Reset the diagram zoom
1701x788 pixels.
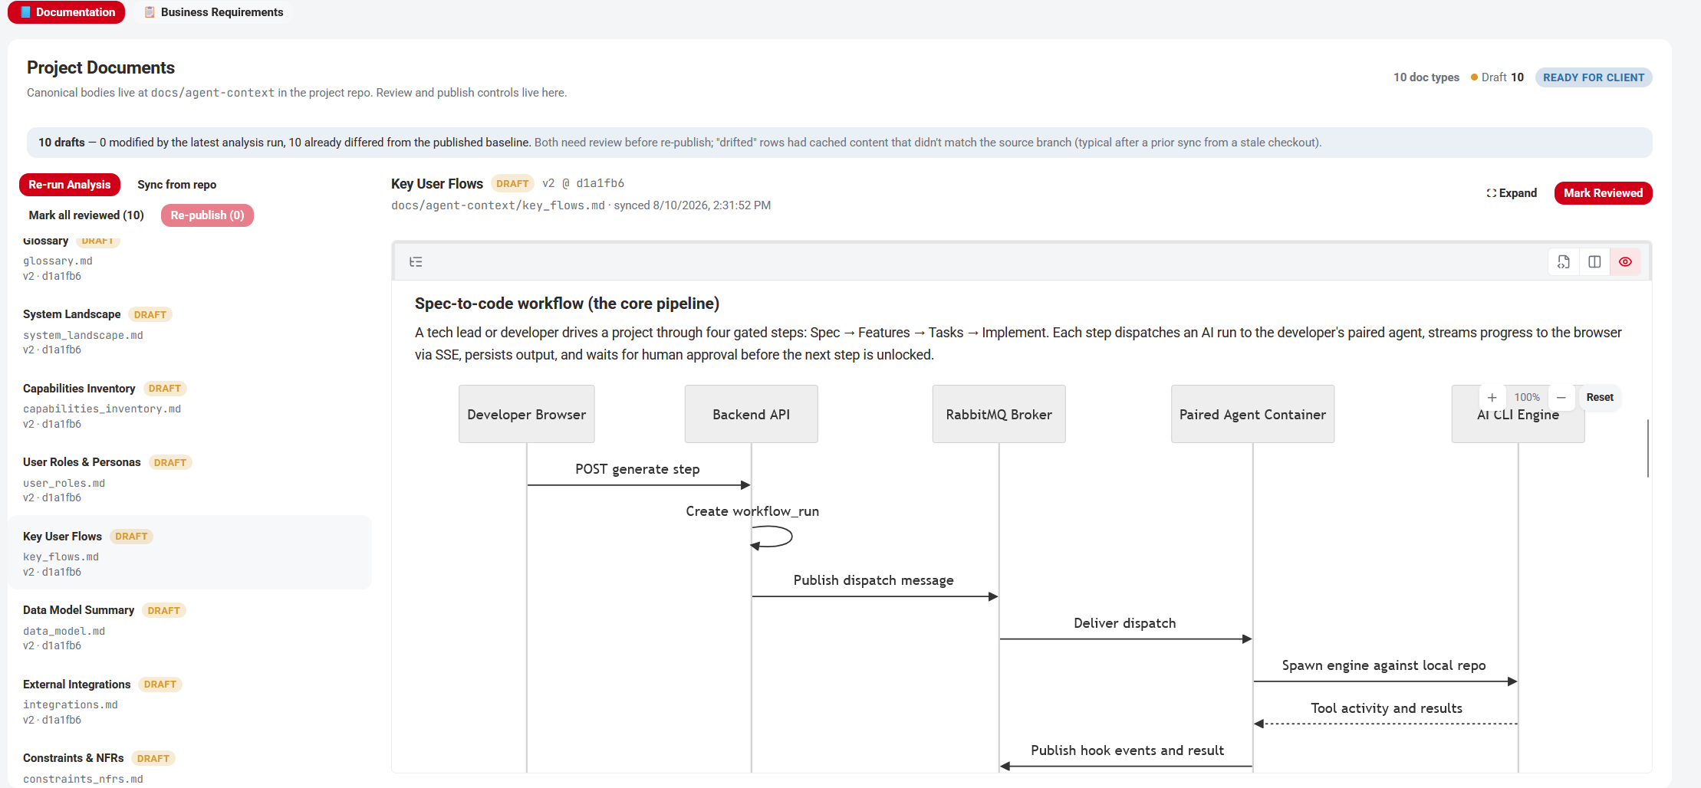coord(1600,397)
